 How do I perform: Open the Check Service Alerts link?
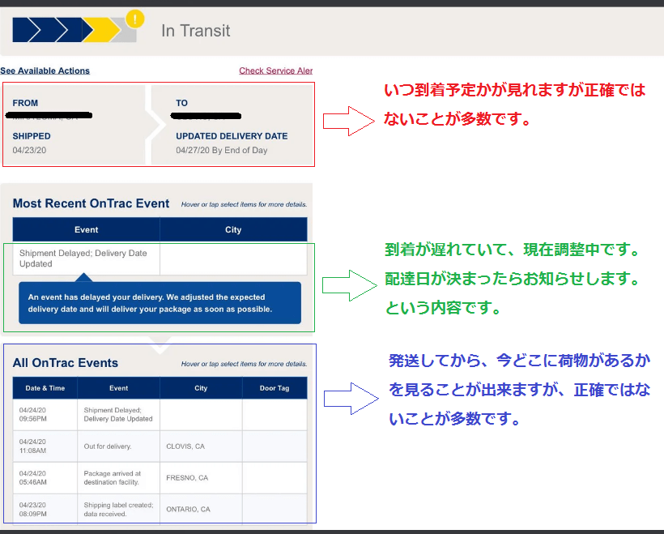coord(275,70)
